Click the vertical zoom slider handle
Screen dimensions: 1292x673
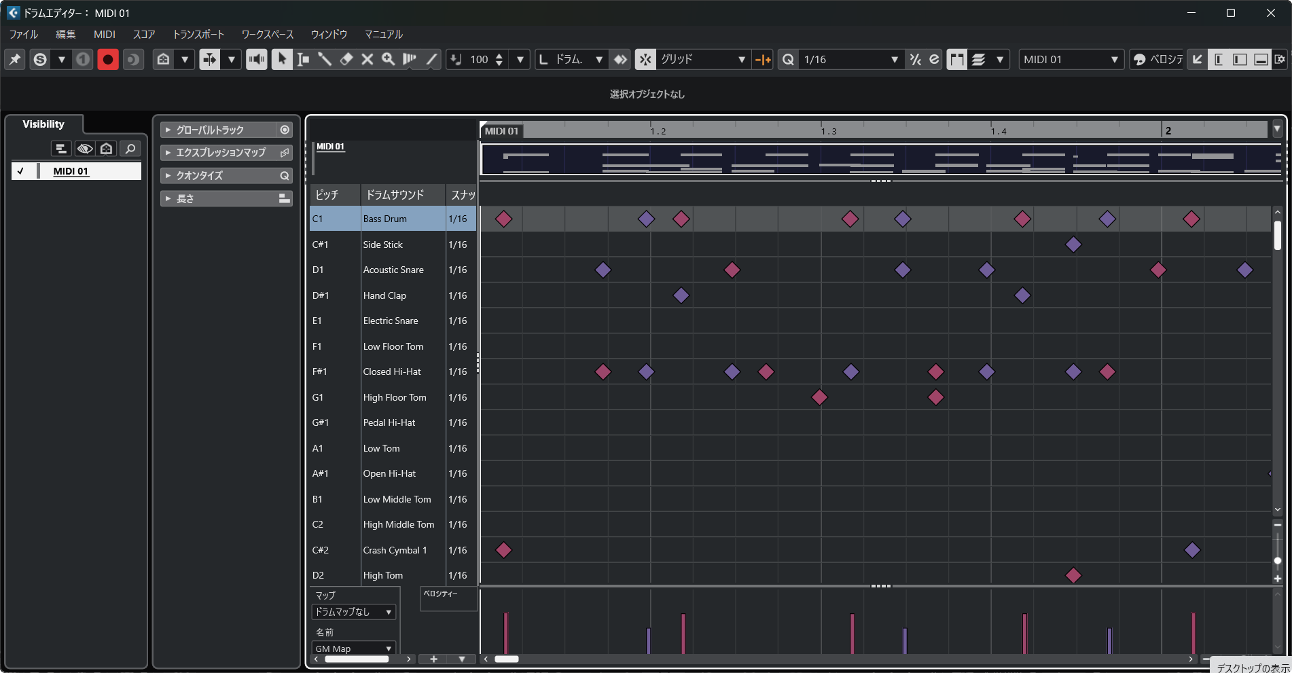1277,560
